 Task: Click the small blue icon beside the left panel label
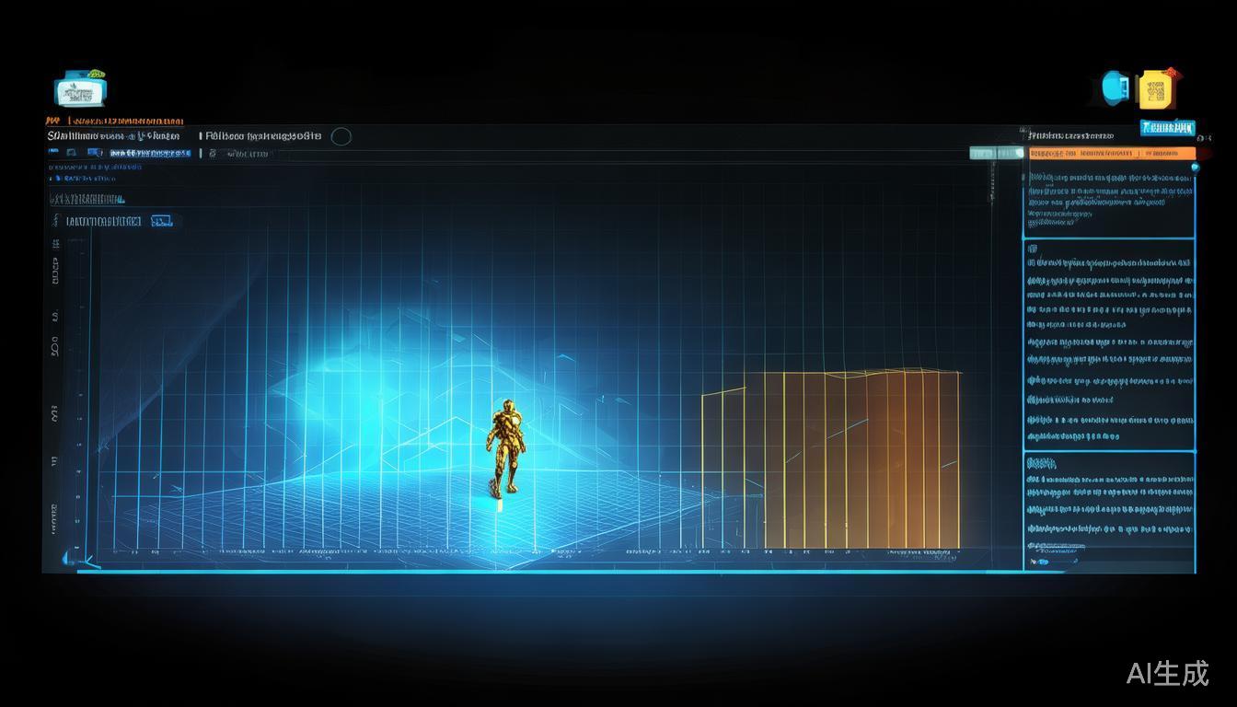coord(162,221)
